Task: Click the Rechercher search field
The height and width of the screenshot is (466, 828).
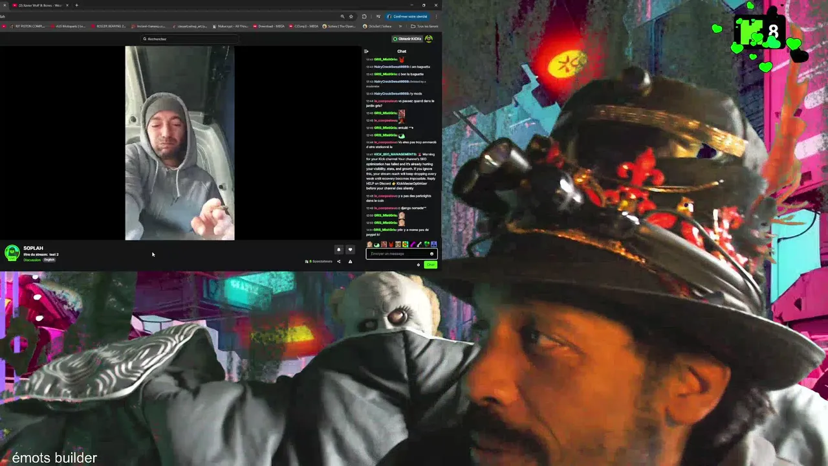Action: click(x=189, y=39)
